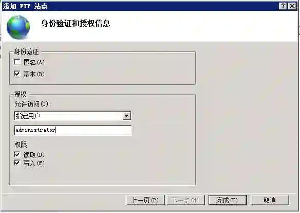Enable the 匿名(A) authentication checkbox
This screenshot has width=300, height=213.
[x=17, y=62]
